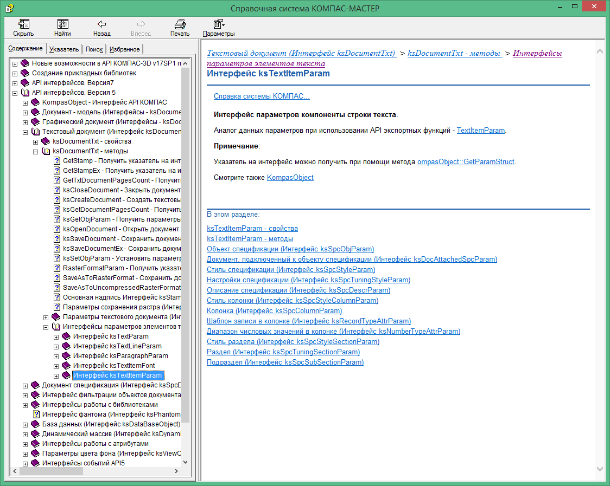Select GetTxtDocumentPagesCount tree entry

122,180
